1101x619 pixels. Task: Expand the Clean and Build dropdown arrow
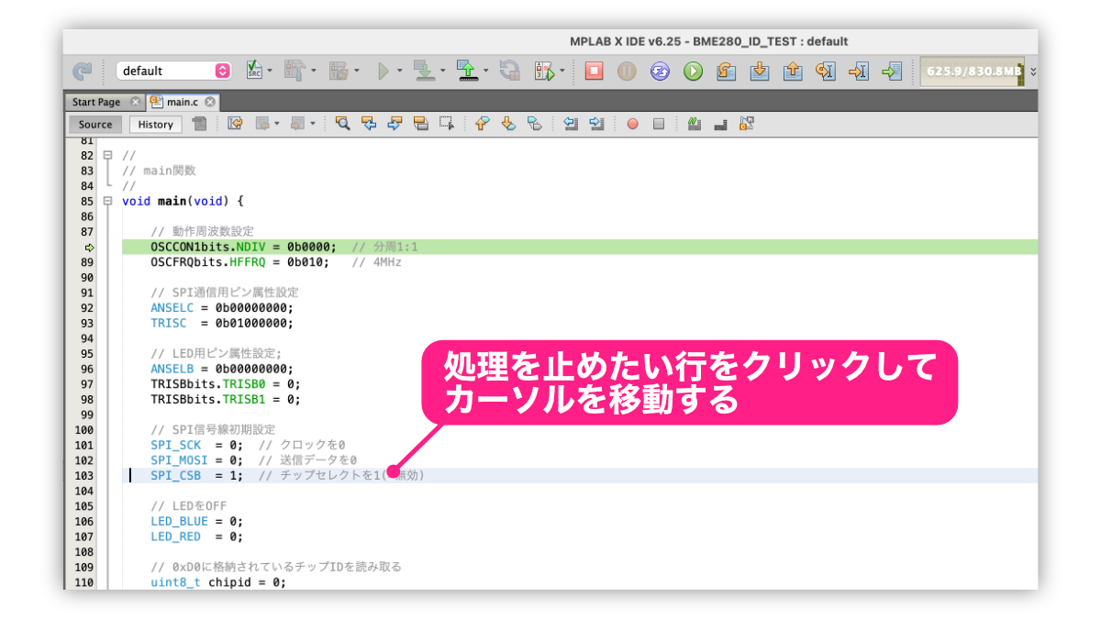(356, 71)
